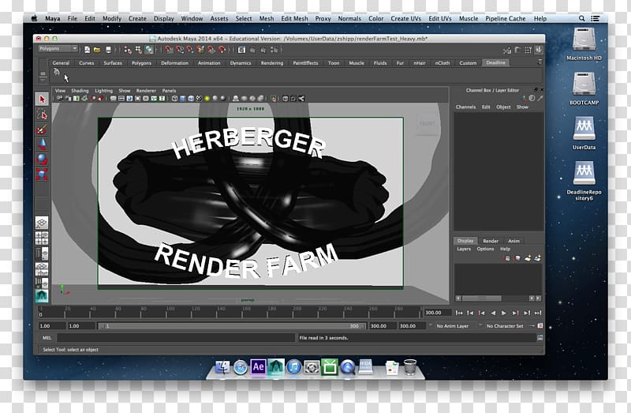The width and height of the screenshot is (631, 413).
Task: Open Render View icon in status line
Action: tap(241, 50)
